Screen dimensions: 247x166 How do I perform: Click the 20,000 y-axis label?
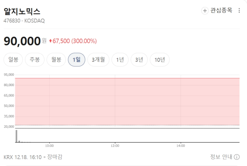9,127
